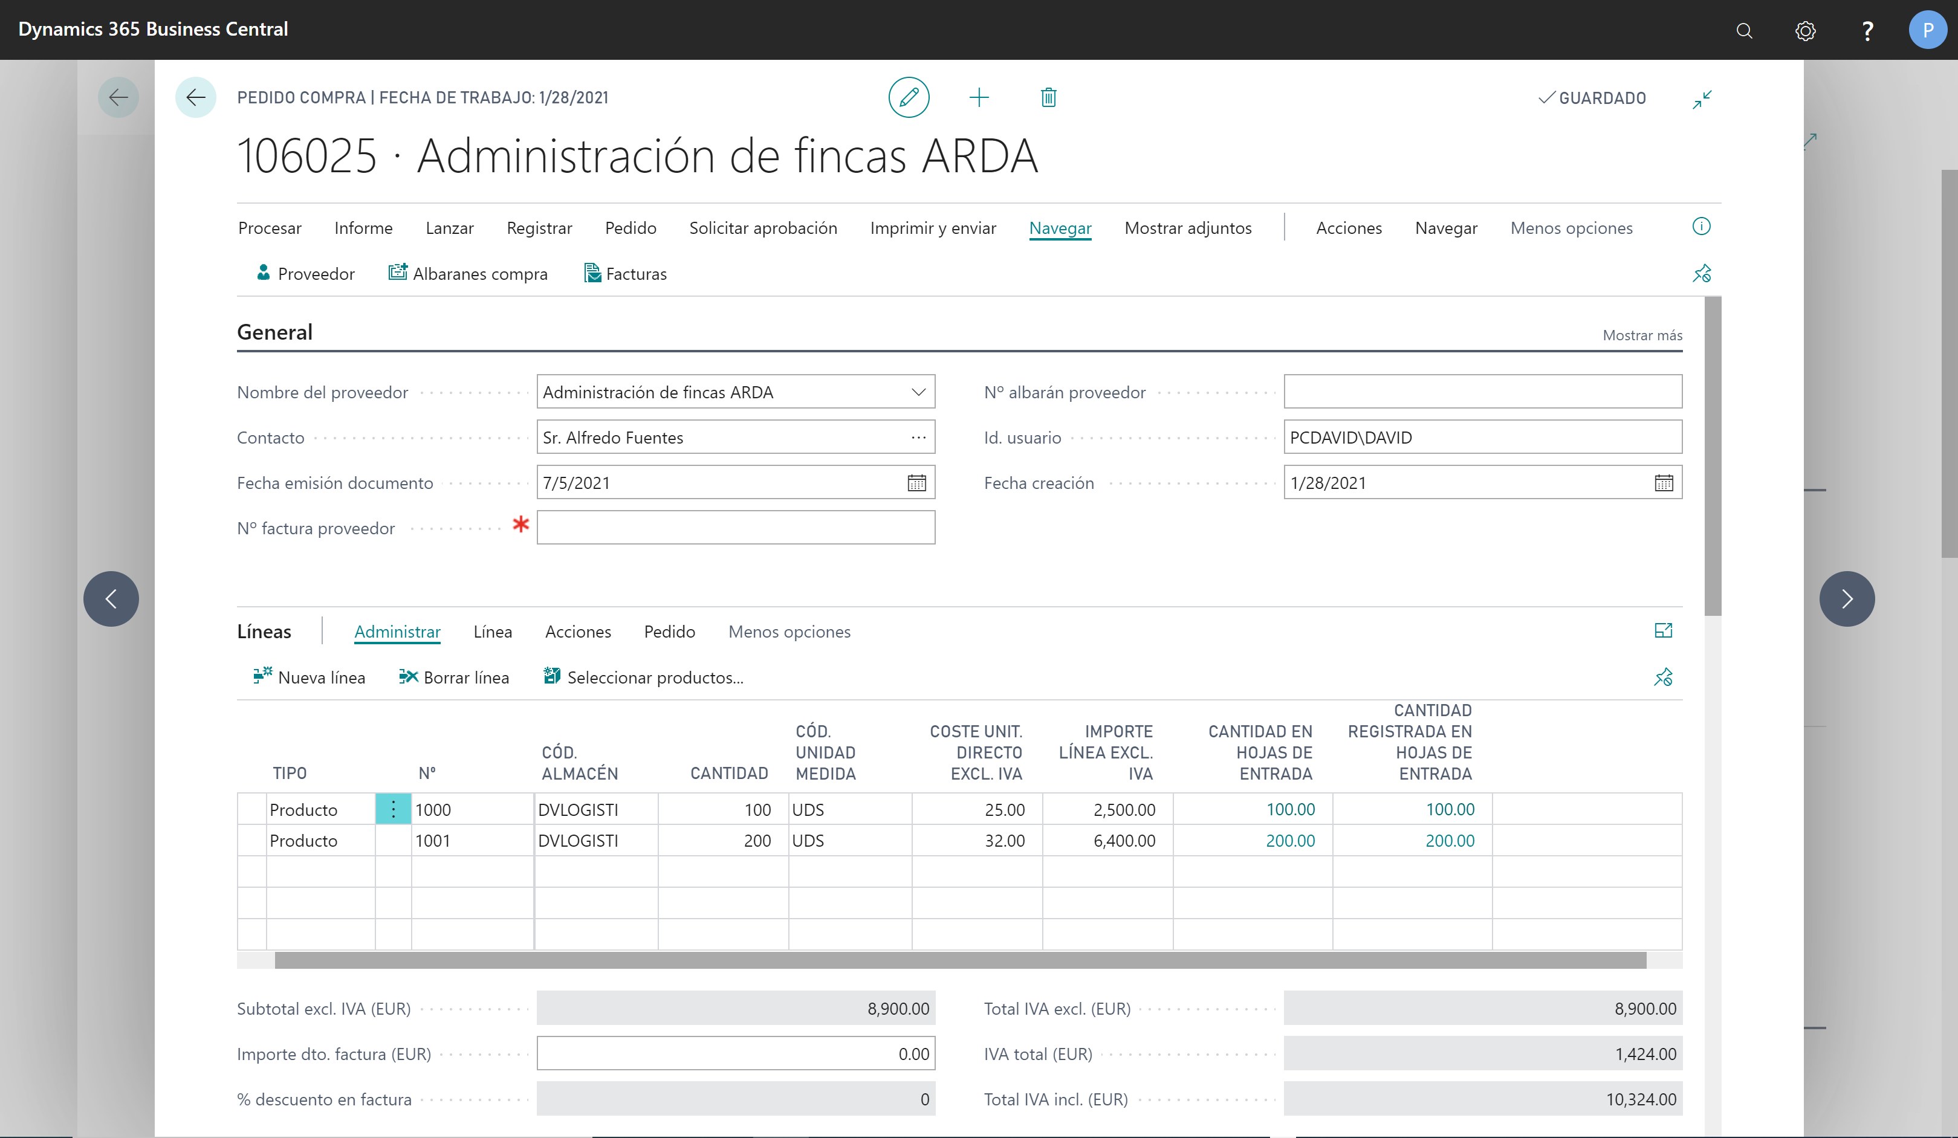Screen dimensions: 1958x1138
Task: Go back with the arrow beside Pedido Compra
Action: [x=196, y=97]
